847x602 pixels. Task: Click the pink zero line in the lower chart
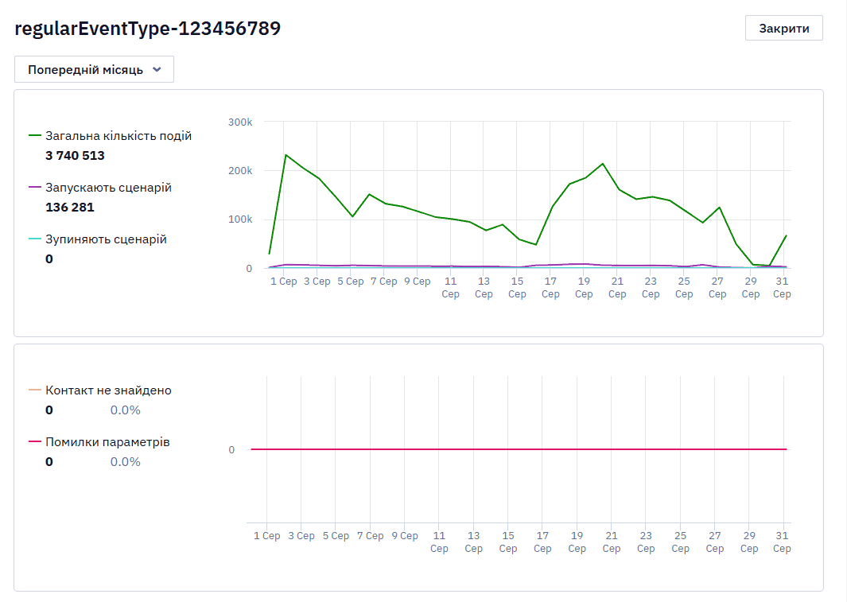click(x=519, y=449)
